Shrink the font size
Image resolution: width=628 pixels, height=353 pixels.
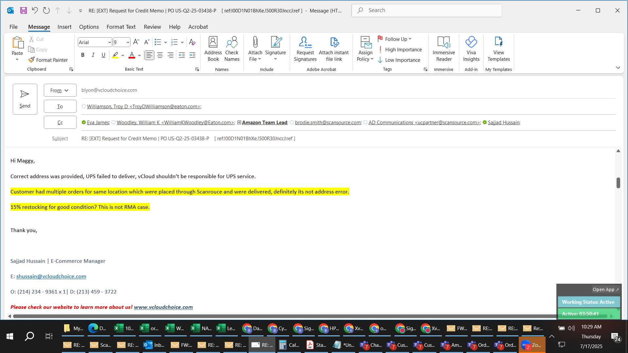click(147, 42)
